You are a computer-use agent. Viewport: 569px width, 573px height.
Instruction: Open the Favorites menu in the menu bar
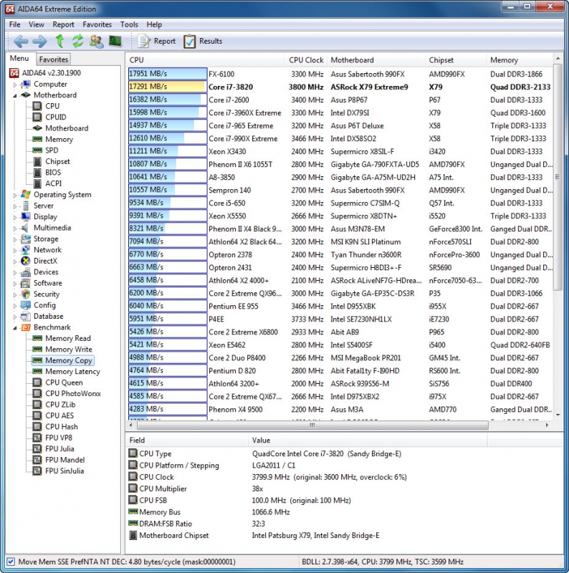(x=97, y=24)
